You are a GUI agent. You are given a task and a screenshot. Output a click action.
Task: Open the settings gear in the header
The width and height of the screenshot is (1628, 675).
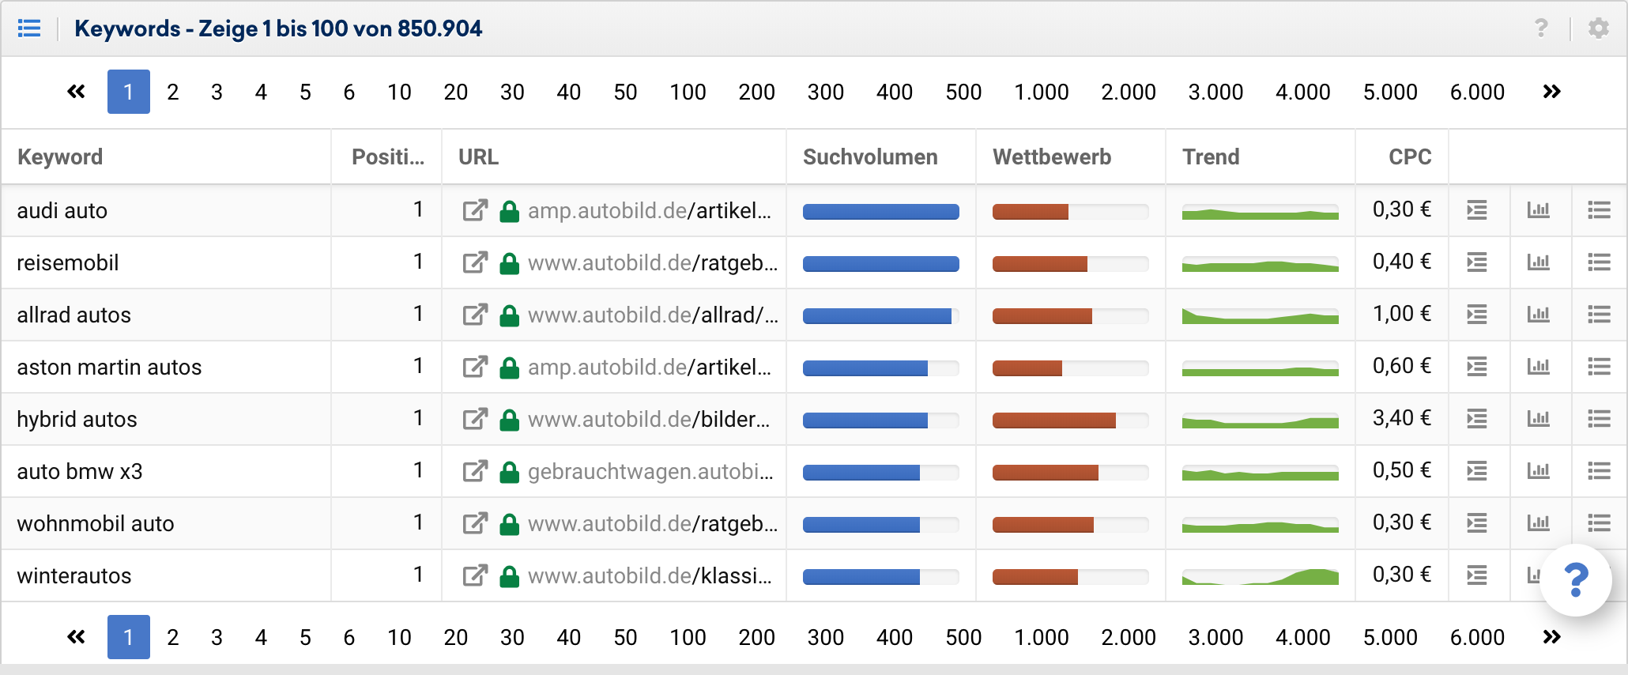1598,28
